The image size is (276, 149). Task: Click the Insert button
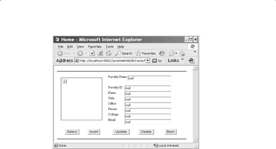click(94, 132)
